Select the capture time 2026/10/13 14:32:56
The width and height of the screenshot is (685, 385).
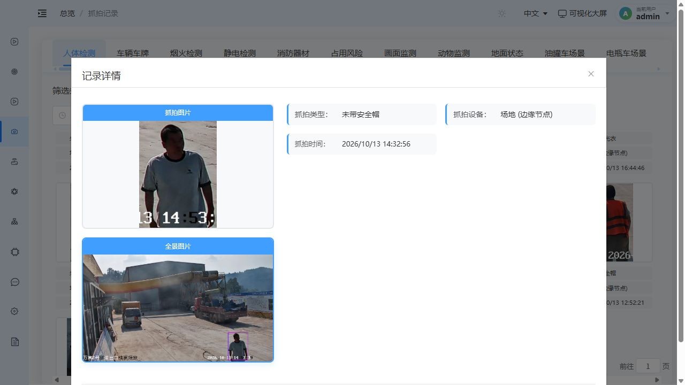pos(376,144)
